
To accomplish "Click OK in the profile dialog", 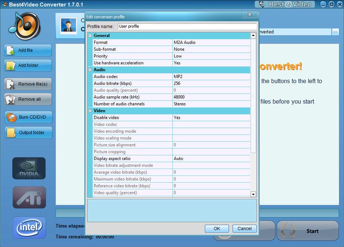I will click(x=217, y=229).
